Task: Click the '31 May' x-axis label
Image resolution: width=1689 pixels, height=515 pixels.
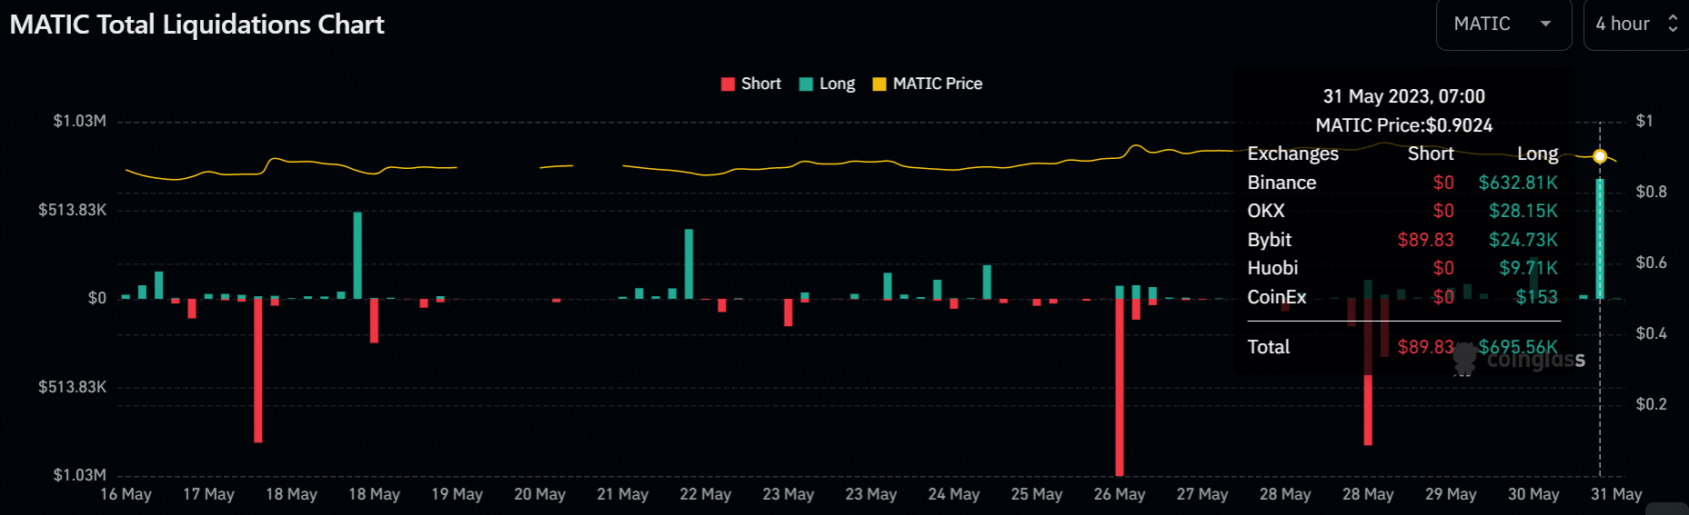Action: pos(1615,494)
